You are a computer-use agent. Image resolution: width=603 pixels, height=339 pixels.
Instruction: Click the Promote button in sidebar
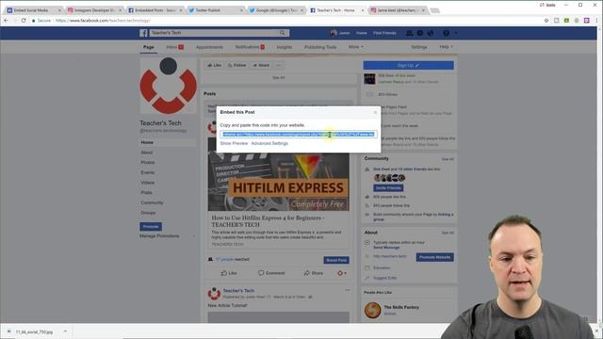tap(151, 226)
